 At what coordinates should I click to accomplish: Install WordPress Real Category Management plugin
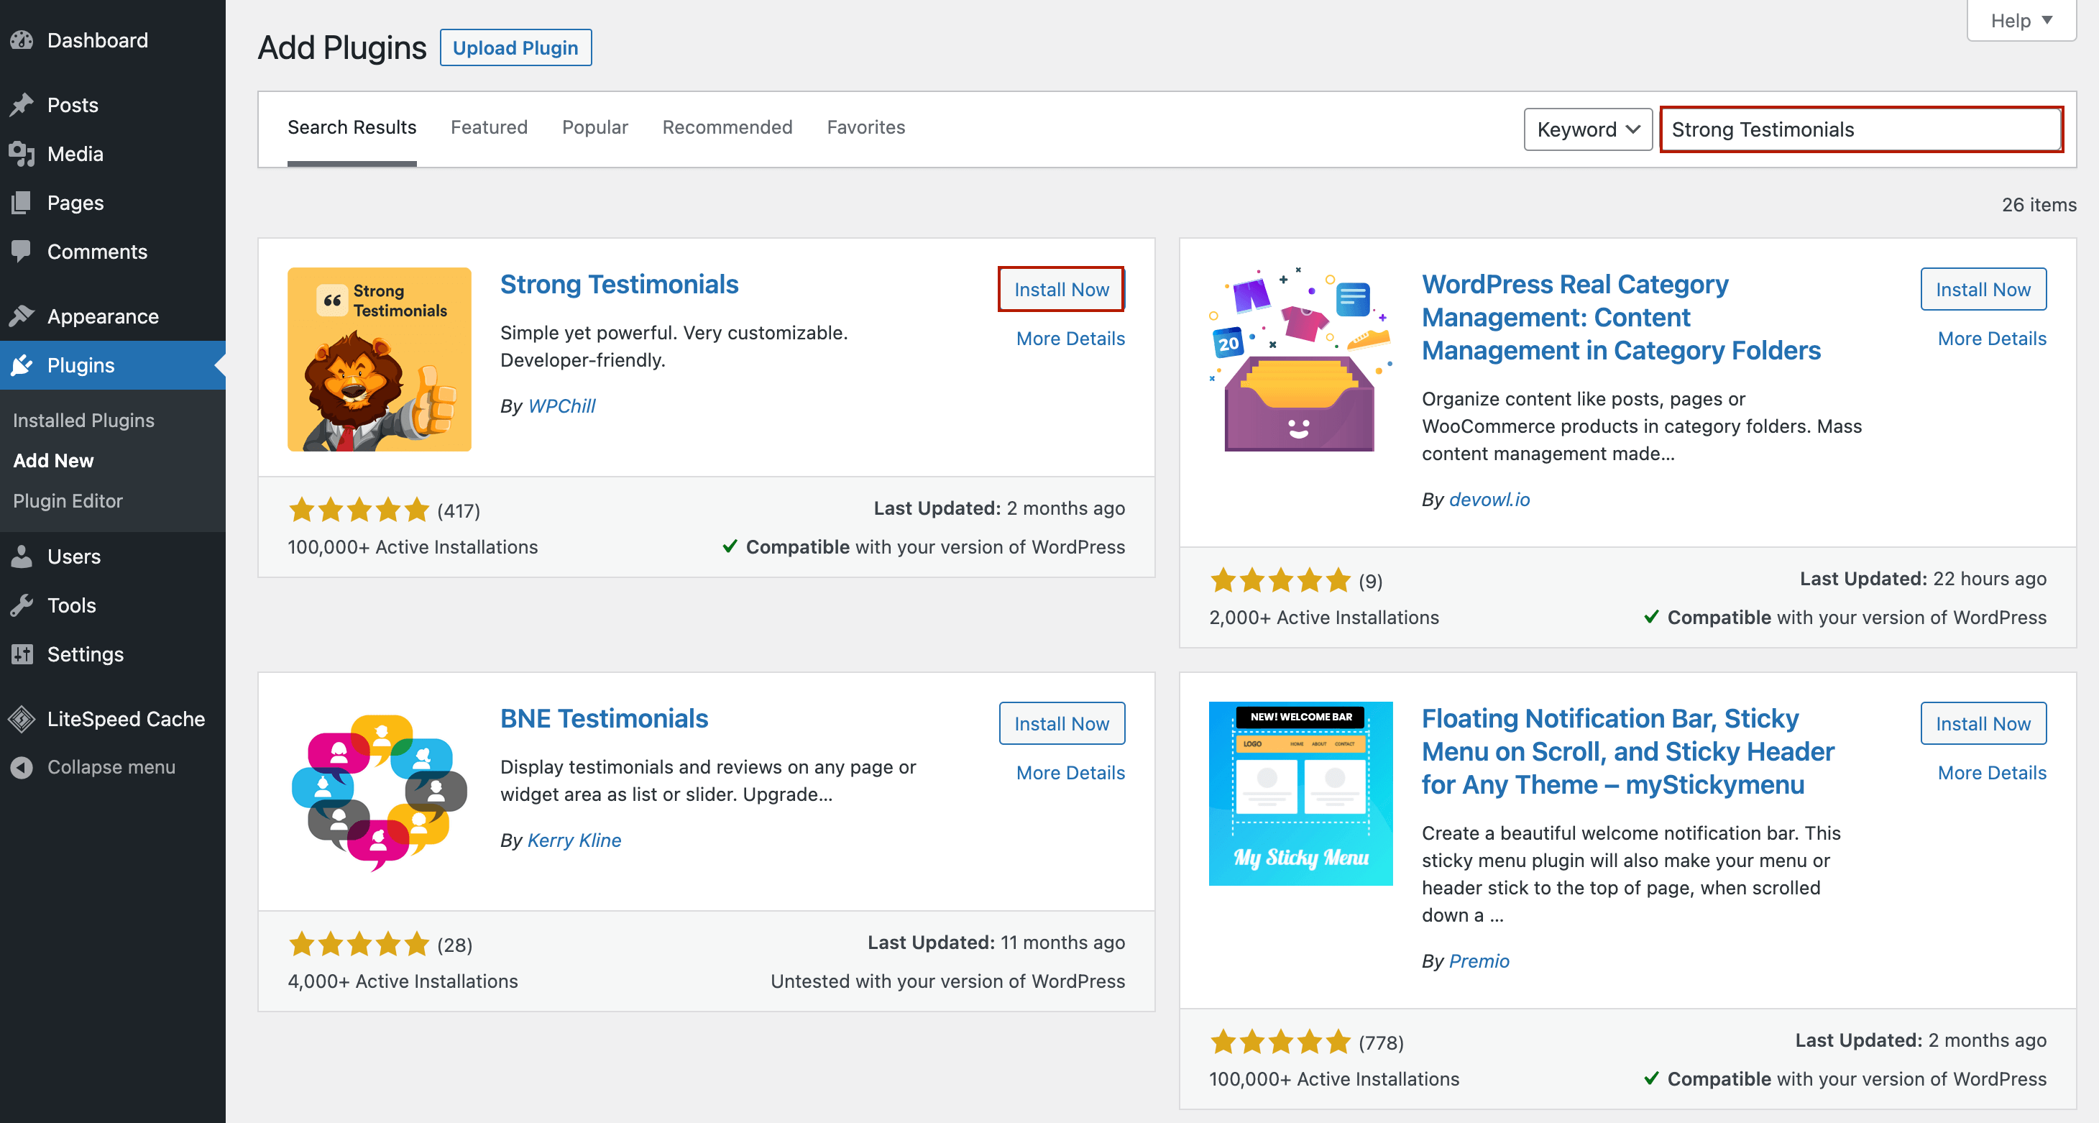1983,289
